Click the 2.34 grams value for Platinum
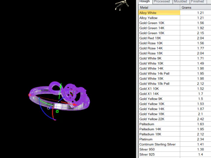 (200, 139)
